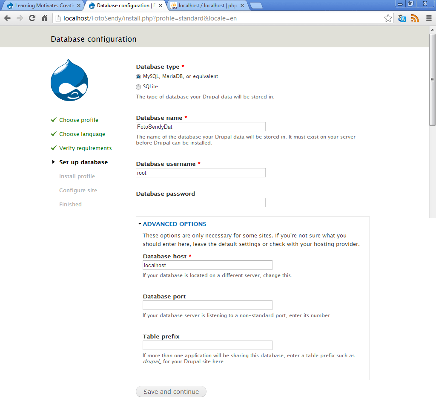Bookmark this page with the star icon
Screen dimensions: 436x399
(x=388, y=18)
